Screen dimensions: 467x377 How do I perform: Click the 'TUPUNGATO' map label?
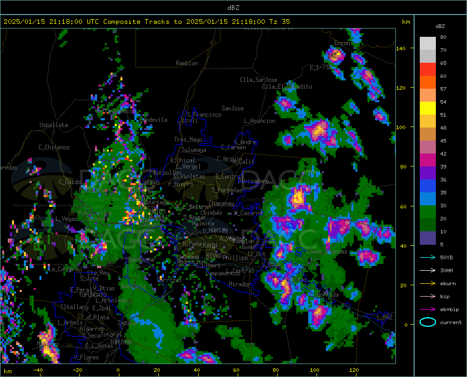pyautogui.click(x=93, y=295)
